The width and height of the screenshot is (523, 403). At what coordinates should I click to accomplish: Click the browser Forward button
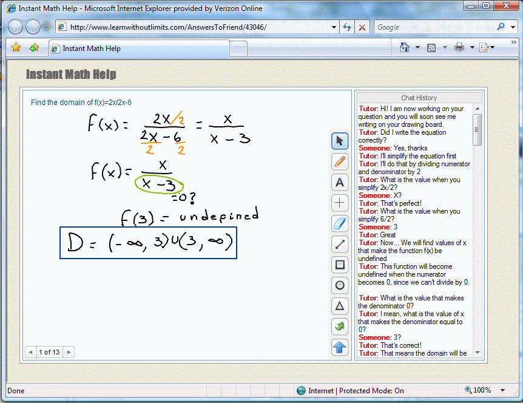(x=33, y=27)
